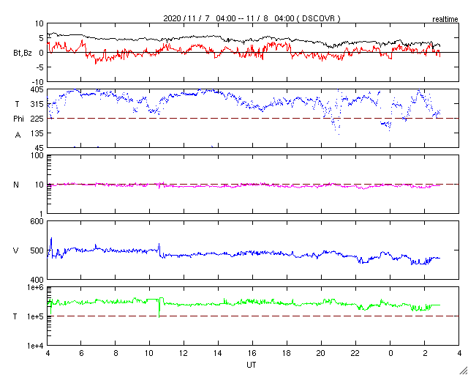The width and height of the screenshot is (468, 375).
Task: Click the "14" hour tick on the UT axis
Action: pyautogui.click(x=218, y=354)
